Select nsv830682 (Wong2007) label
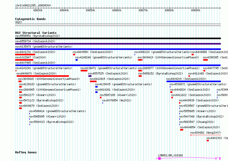The height and width of the screenshot is (161, 228). [x=206, y=133]
